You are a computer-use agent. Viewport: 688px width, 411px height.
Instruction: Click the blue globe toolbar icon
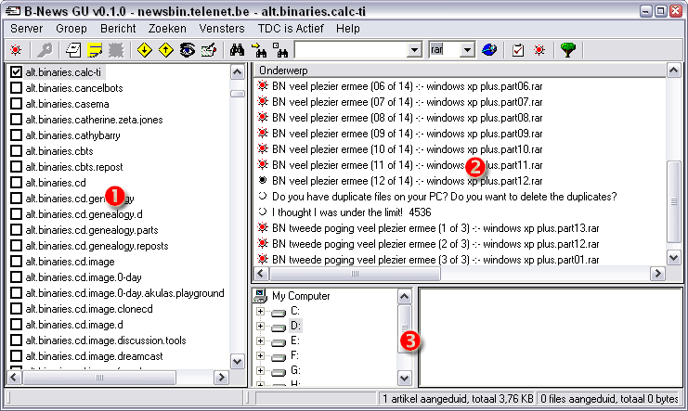(489, 49)
